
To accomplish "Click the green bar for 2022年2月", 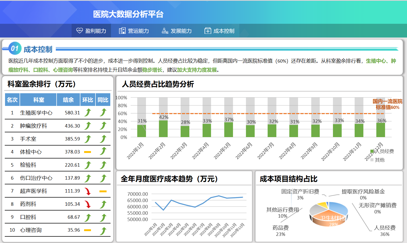I will coord(163,129).
